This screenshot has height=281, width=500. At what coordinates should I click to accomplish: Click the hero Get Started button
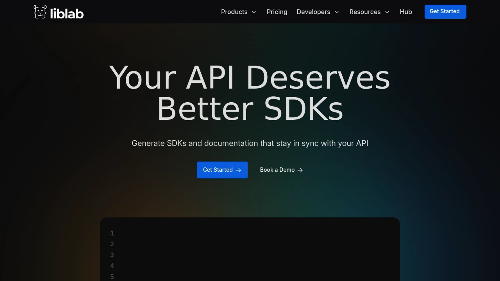pos(222,170)
